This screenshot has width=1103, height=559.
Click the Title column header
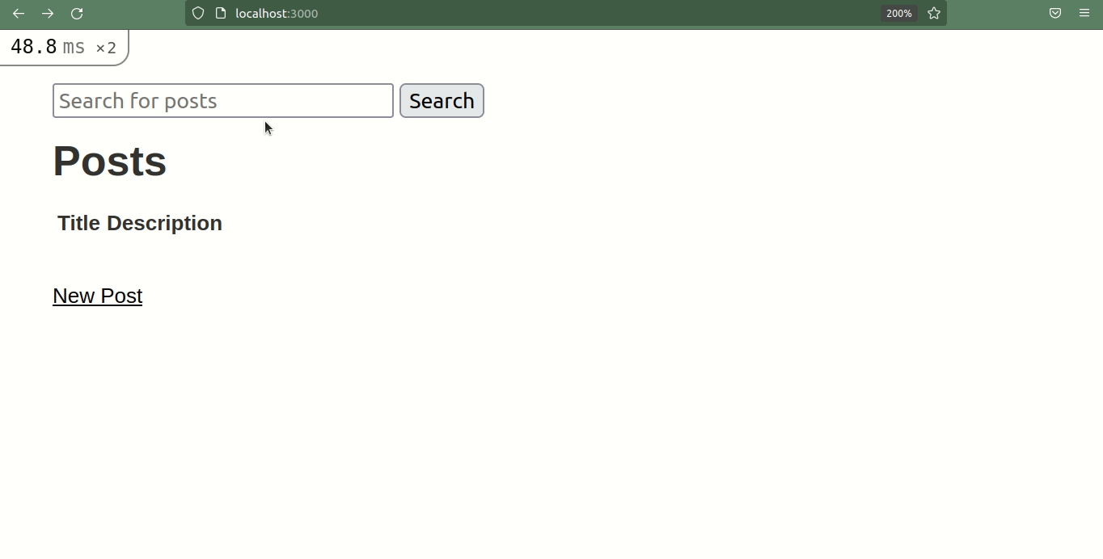click(x=77, y=223)
